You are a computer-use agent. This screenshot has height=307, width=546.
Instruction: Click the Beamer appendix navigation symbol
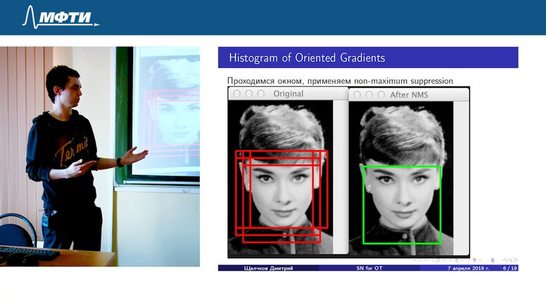click(492, 261)
